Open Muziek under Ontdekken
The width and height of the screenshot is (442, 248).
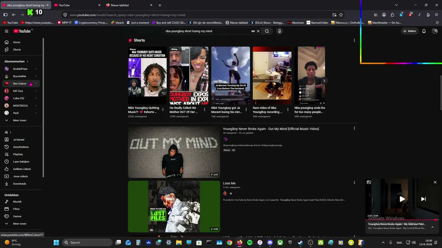(x=21, y=201)
